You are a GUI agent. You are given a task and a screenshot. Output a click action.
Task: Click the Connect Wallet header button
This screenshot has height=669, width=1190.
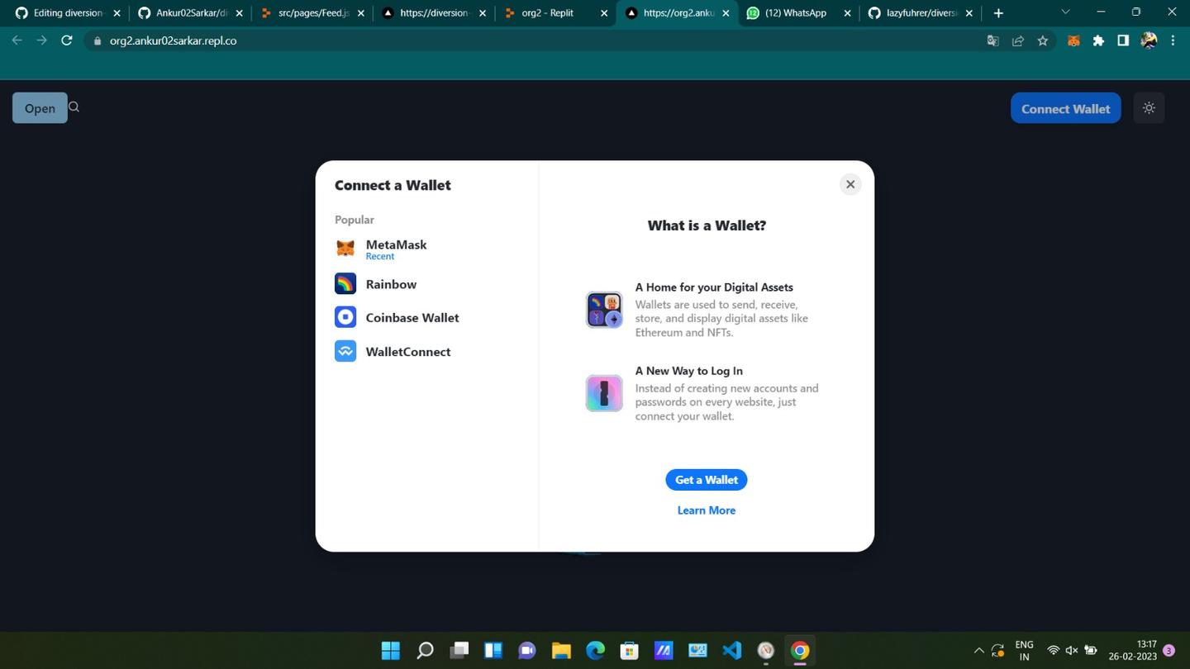(x=1066, y=108)
